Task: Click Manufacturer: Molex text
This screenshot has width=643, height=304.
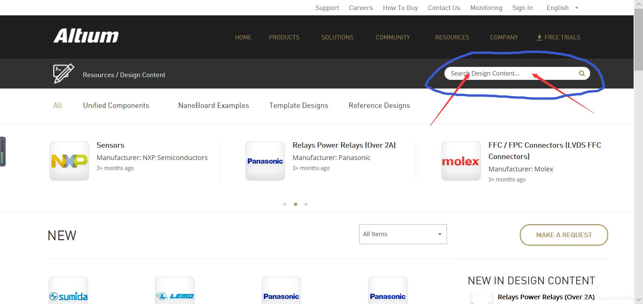Action: click(x=521, y=169)
